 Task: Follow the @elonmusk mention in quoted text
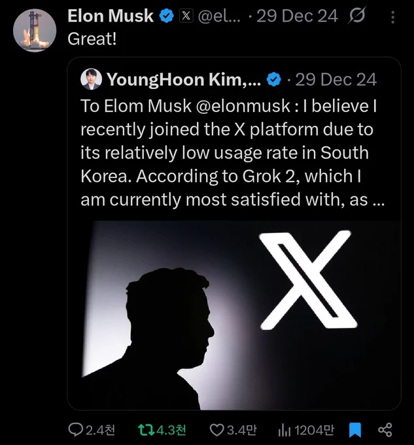(x=243, y=106)
